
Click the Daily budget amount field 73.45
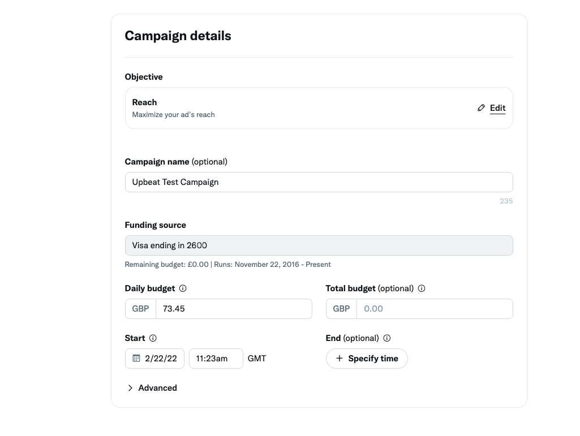point(234,309)
